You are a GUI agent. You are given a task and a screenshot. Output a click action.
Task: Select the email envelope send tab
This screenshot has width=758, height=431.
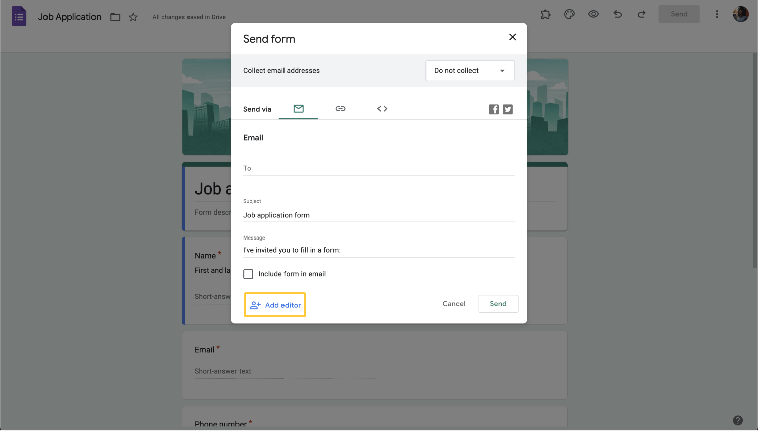point(299,109)
